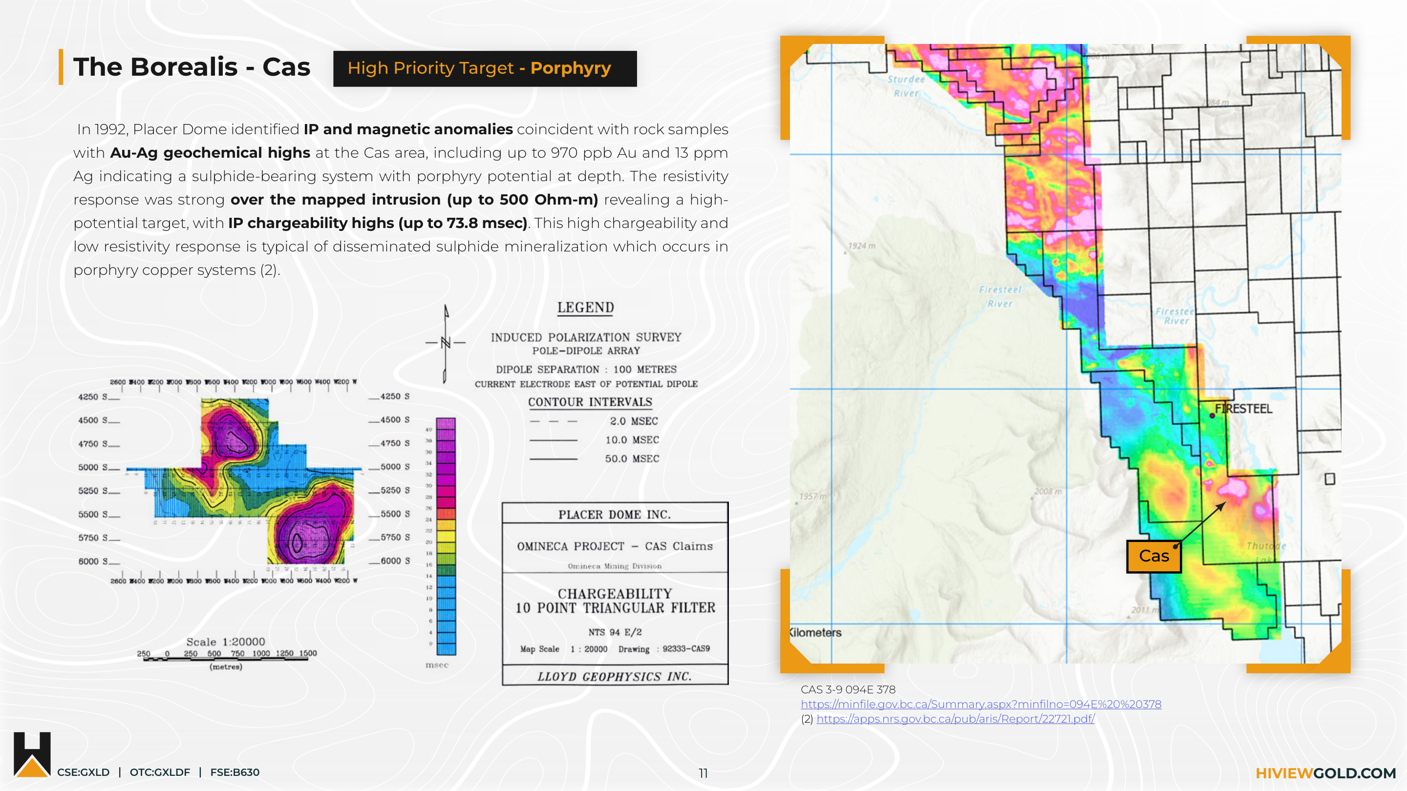The height and width of the screenshot is (791, 1407).
Task: Click page number 11
Action: pos(703,773)
